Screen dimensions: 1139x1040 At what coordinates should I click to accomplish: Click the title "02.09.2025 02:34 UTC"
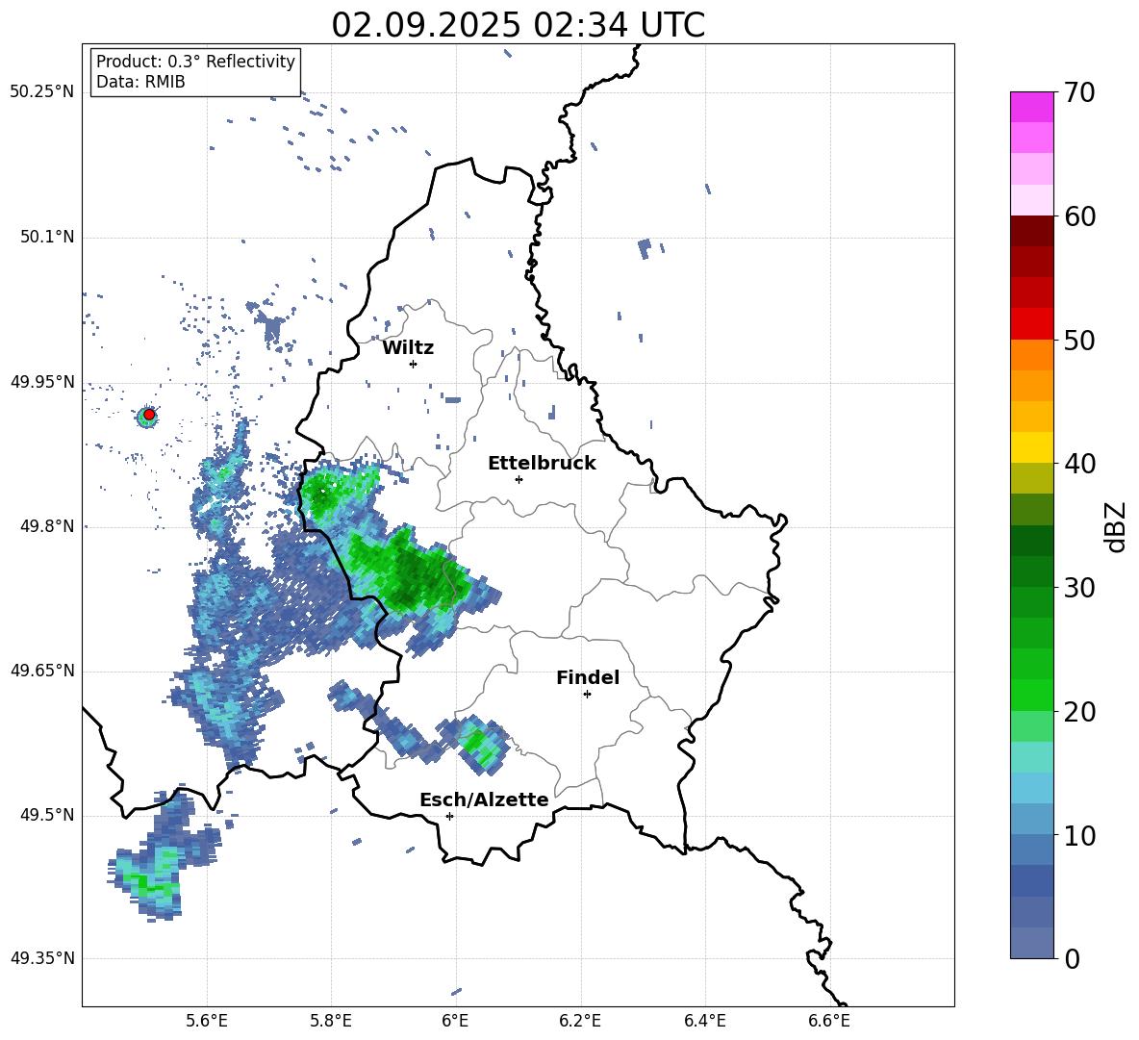(518, 25)
